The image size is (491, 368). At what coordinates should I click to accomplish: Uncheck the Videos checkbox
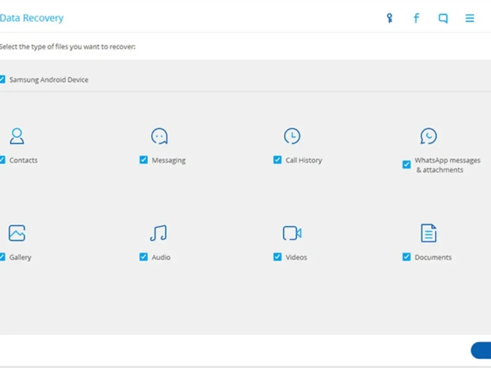tap(277, 257)
